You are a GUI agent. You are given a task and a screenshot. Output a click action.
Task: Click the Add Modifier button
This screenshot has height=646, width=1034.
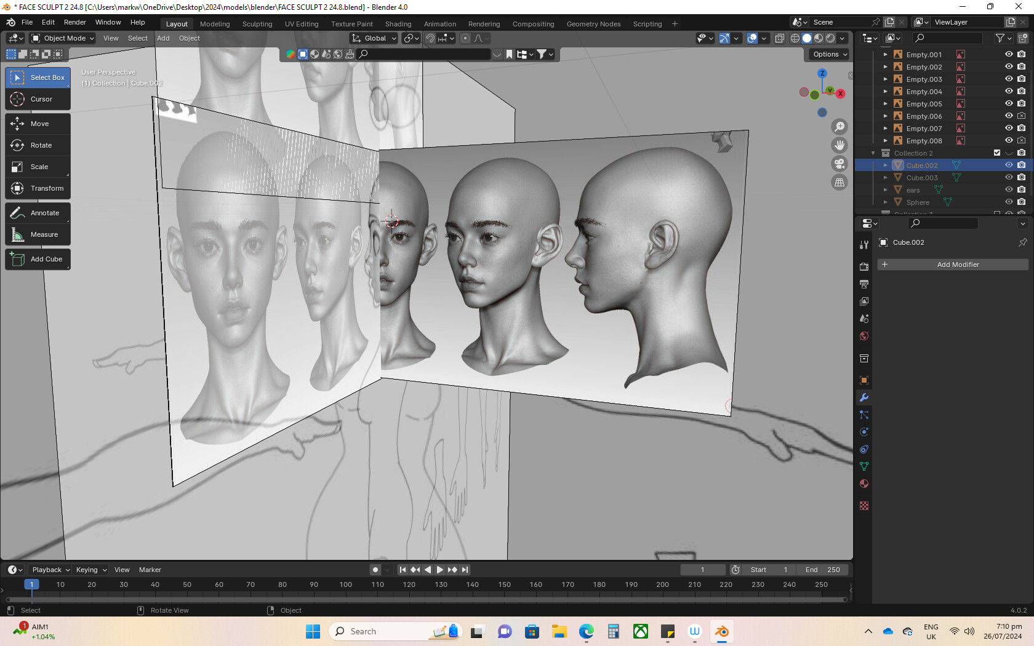coord(953,265)
